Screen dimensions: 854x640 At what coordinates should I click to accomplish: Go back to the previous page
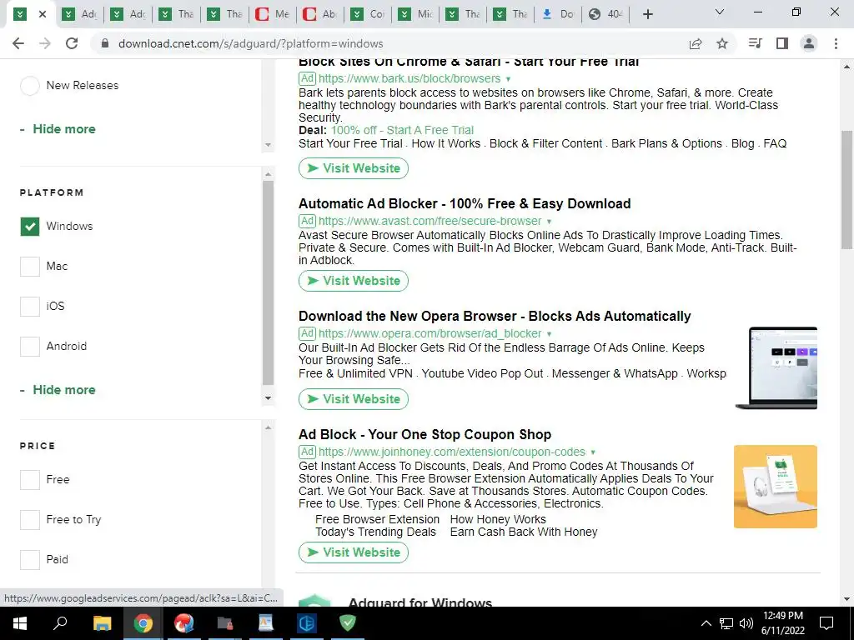click(18, 43)
